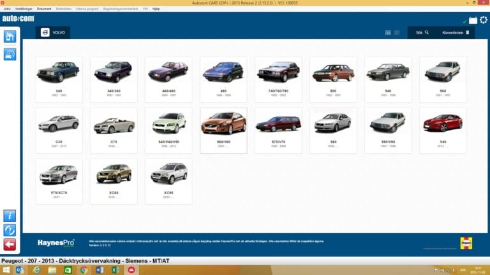The width and height of the screenshot is (490, 275).
Task: Open Chrome from the taskbar
Action: point(84,270)
